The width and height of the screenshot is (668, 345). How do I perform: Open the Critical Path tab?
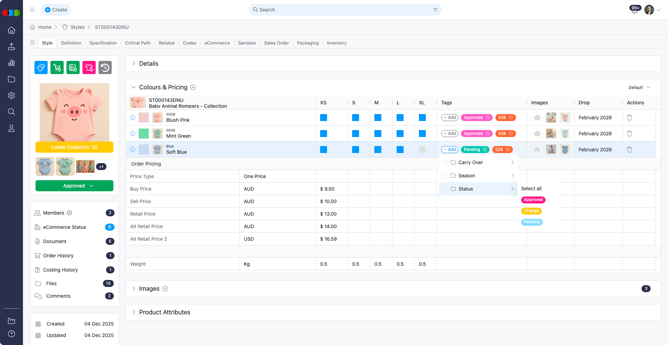point(137,43)
